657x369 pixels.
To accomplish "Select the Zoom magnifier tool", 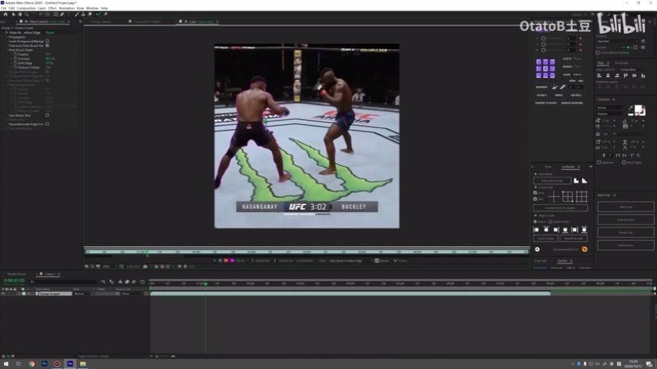I will 26,14.
